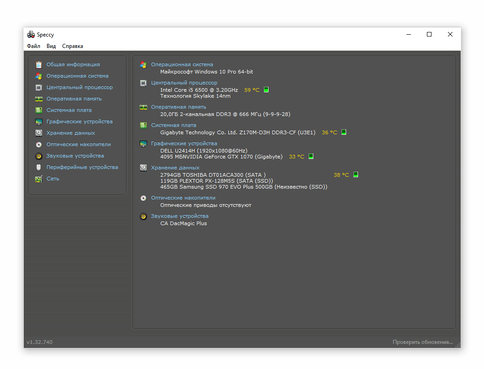Select Оперативная память in the sidebar
The width and height of the screenshot is (484, 369).
pyautogui.click(x=74, y=99)
